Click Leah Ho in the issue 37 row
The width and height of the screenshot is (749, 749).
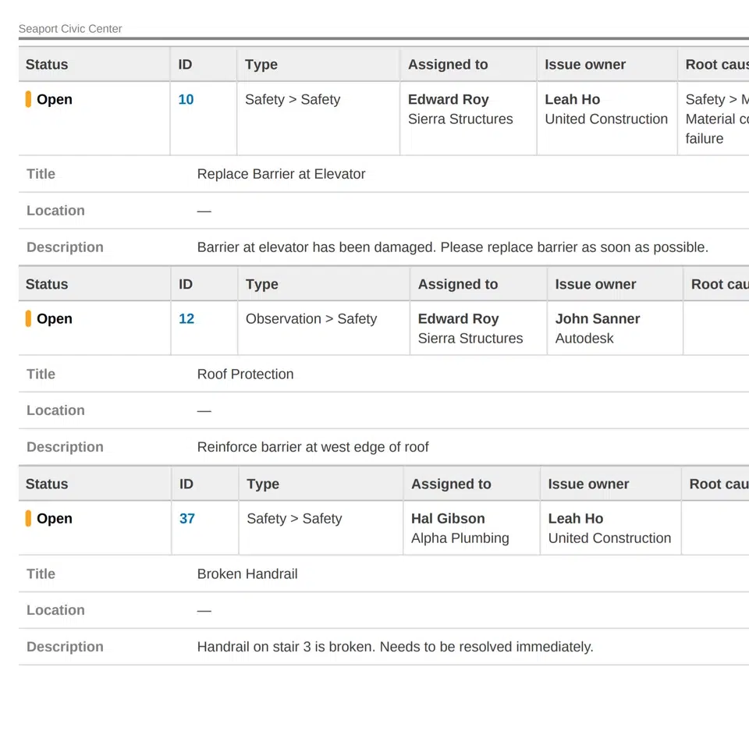pos(575,519)
